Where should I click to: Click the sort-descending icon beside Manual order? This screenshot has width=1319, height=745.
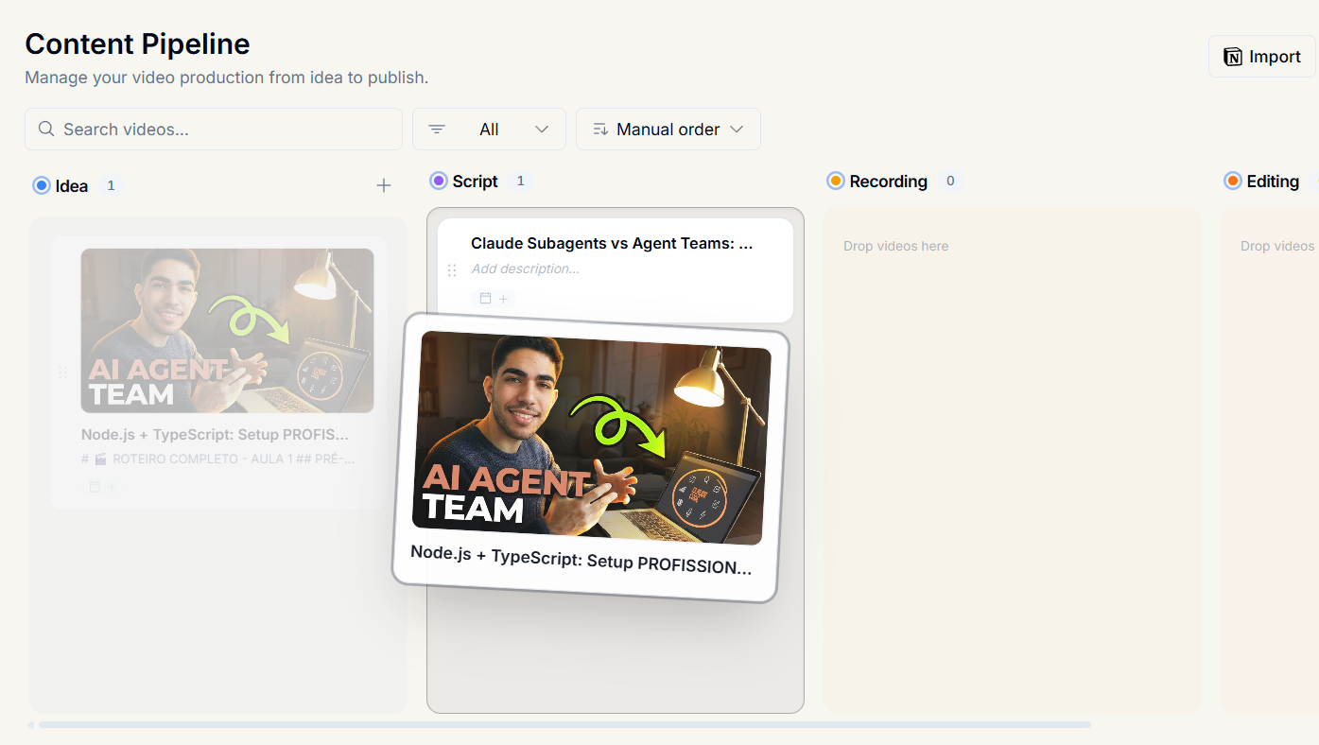click(x=600, y=129)
